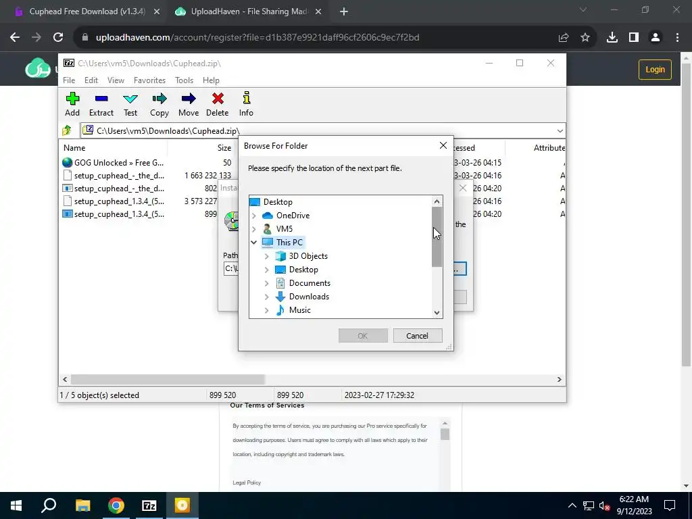Expand the Documents folder node
The image size is (692, 519).
pyautogui.click(x=266, y=283)
